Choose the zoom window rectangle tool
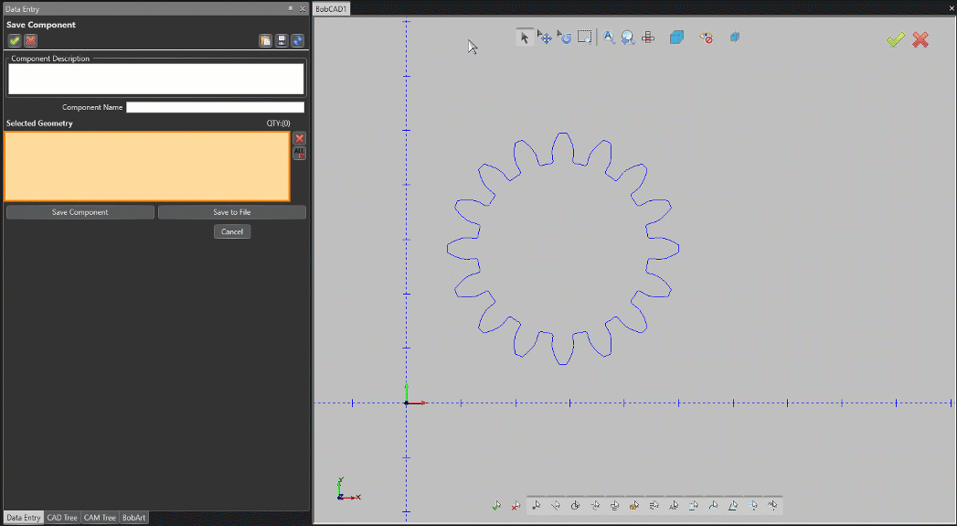957x526 pixels. pyautogui.click(x=585, y=38)
